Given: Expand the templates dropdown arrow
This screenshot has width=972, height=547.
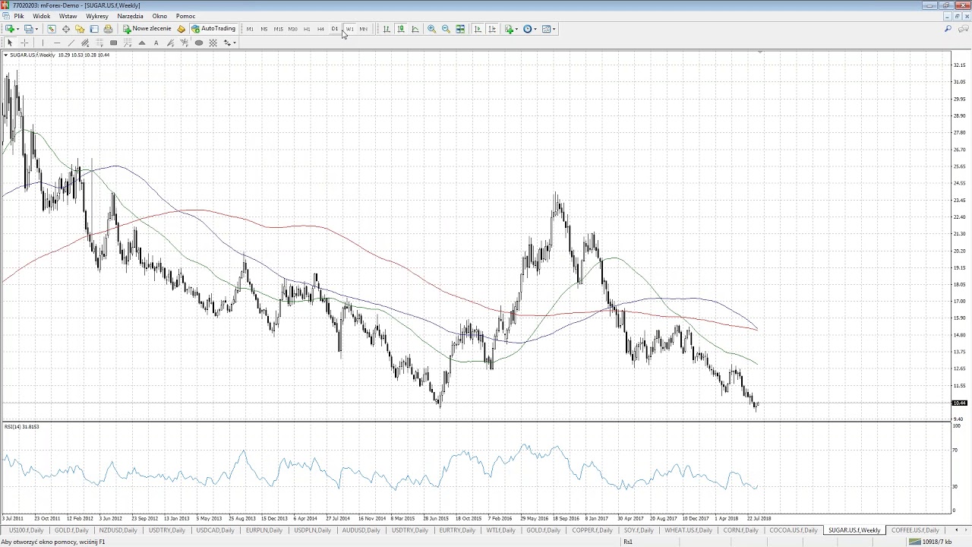Looking at the screenshot, I should [554, 29].
